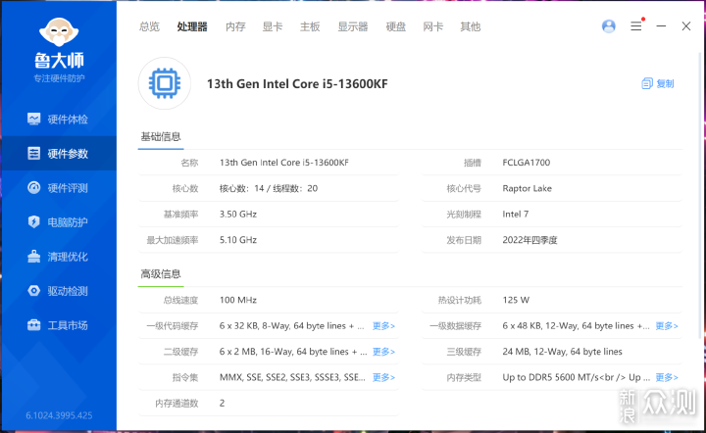Viewport: 706px width, 433px height.
Task: Click the vertical scrollbar on the right
Action: [x=700, y=196]
